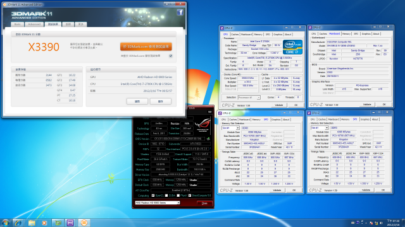Click the GPU AMD Radeon details row in 3DMark
The image size is (405, 227).
click(x=131, y=77)
